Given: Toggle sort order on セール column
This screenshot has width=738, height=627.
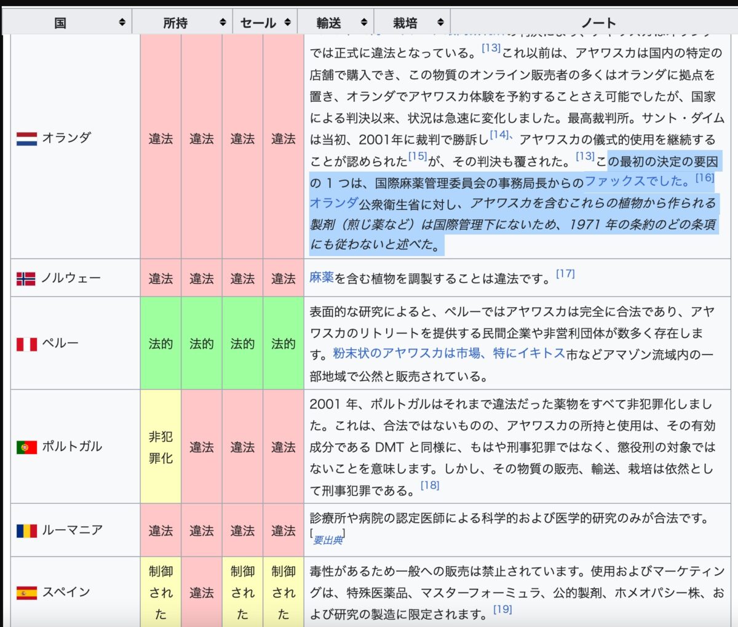Looking at the screenshot, I should click(287, 23).
